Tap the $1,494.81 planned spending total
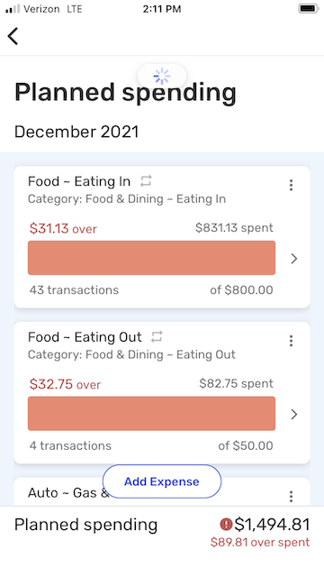The height and width of the screenshot is (577, 324). click(x=272, y=525)
